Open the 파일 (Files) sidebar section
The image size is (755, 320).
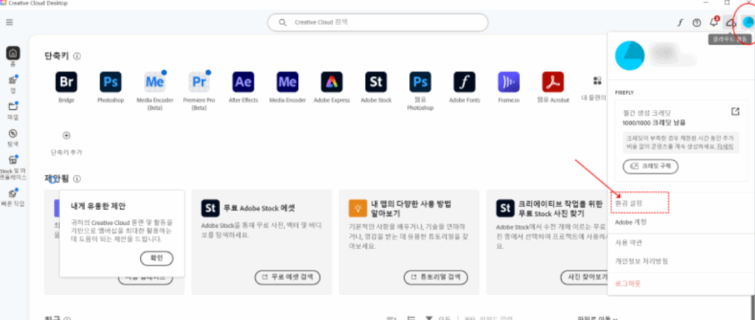coord(13,106)
